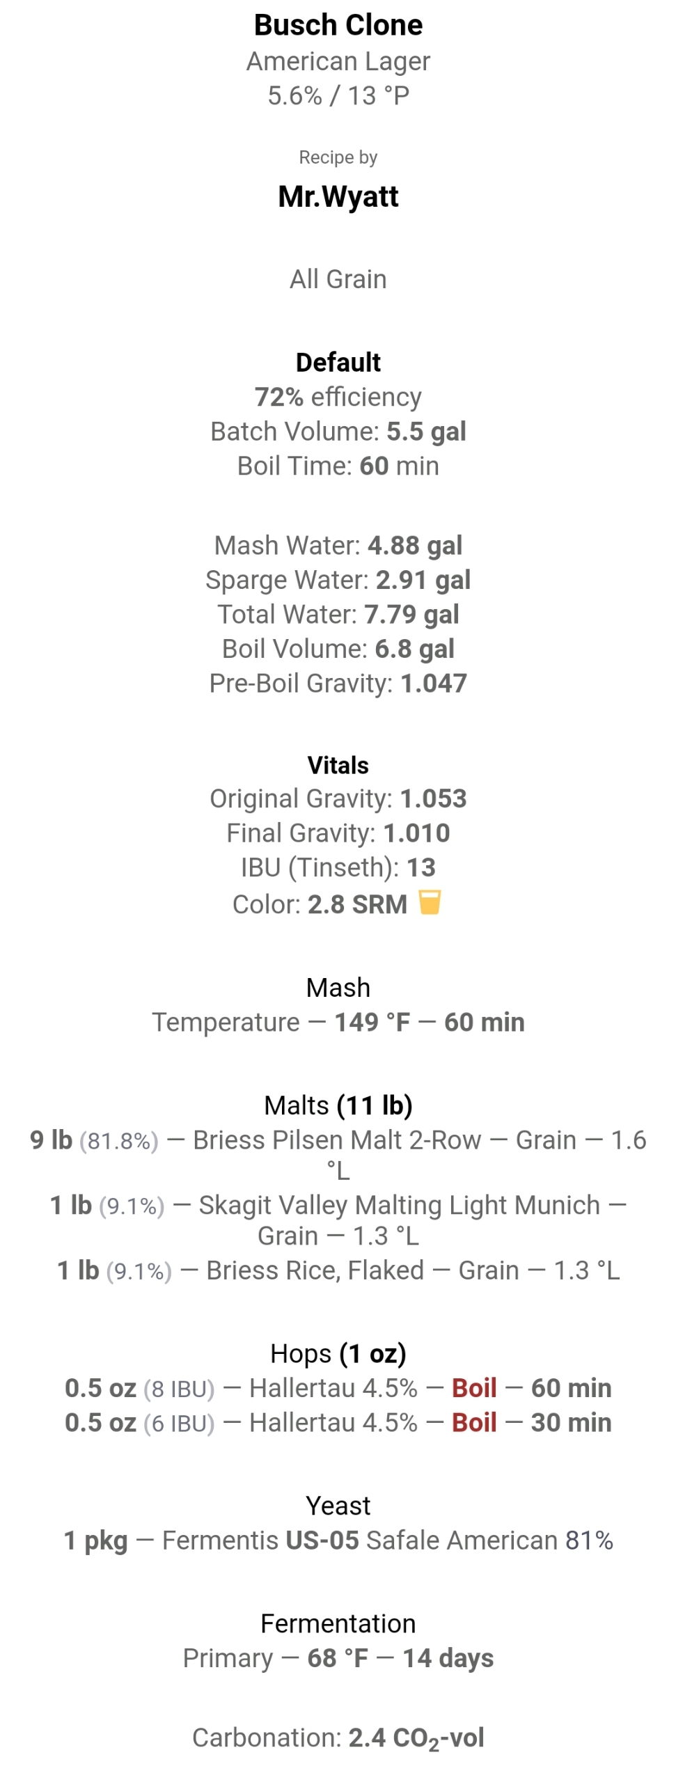Open the author name Mr.Wyatt
This screenshot has height=1773, width=676.
pos(338,197)
